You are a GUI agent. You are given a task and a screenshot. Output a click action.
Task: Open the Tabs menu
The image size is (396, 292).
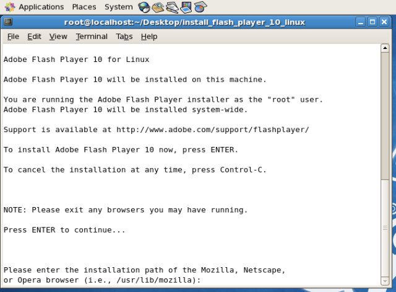[x=124, y=37]
